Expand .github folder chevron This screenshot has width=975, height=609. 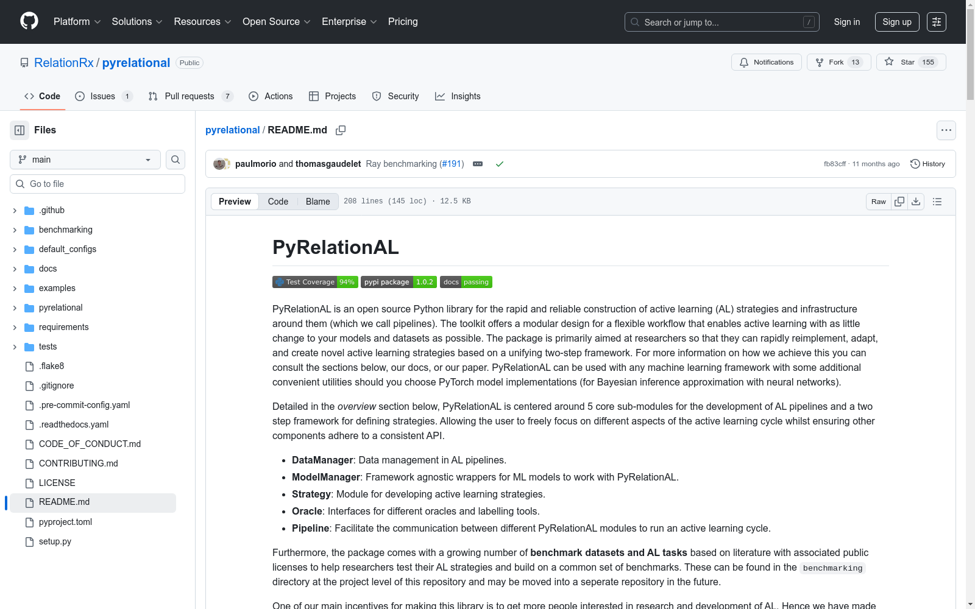point(15,211)
